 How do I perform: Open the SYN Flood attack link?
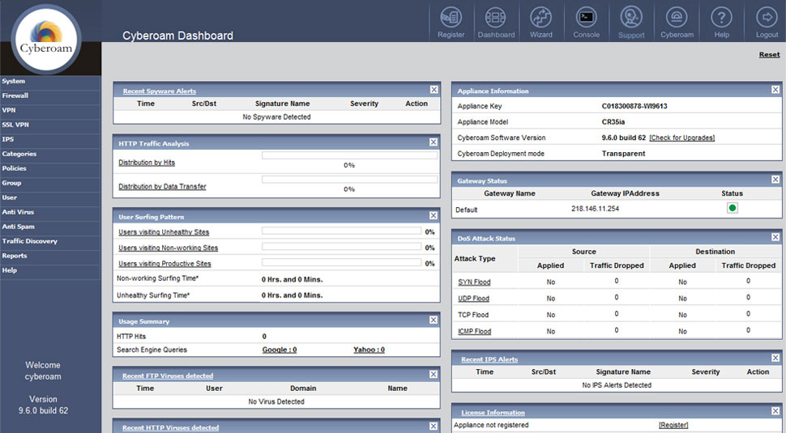474,282
